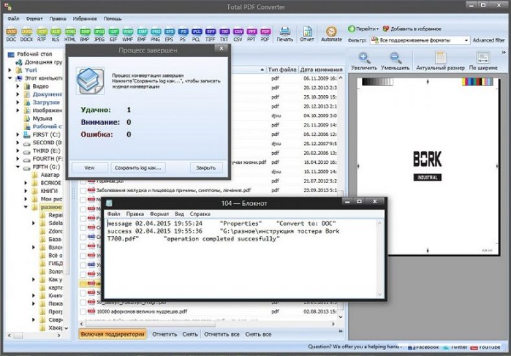Open main window Формат menu

coord(34,19)
